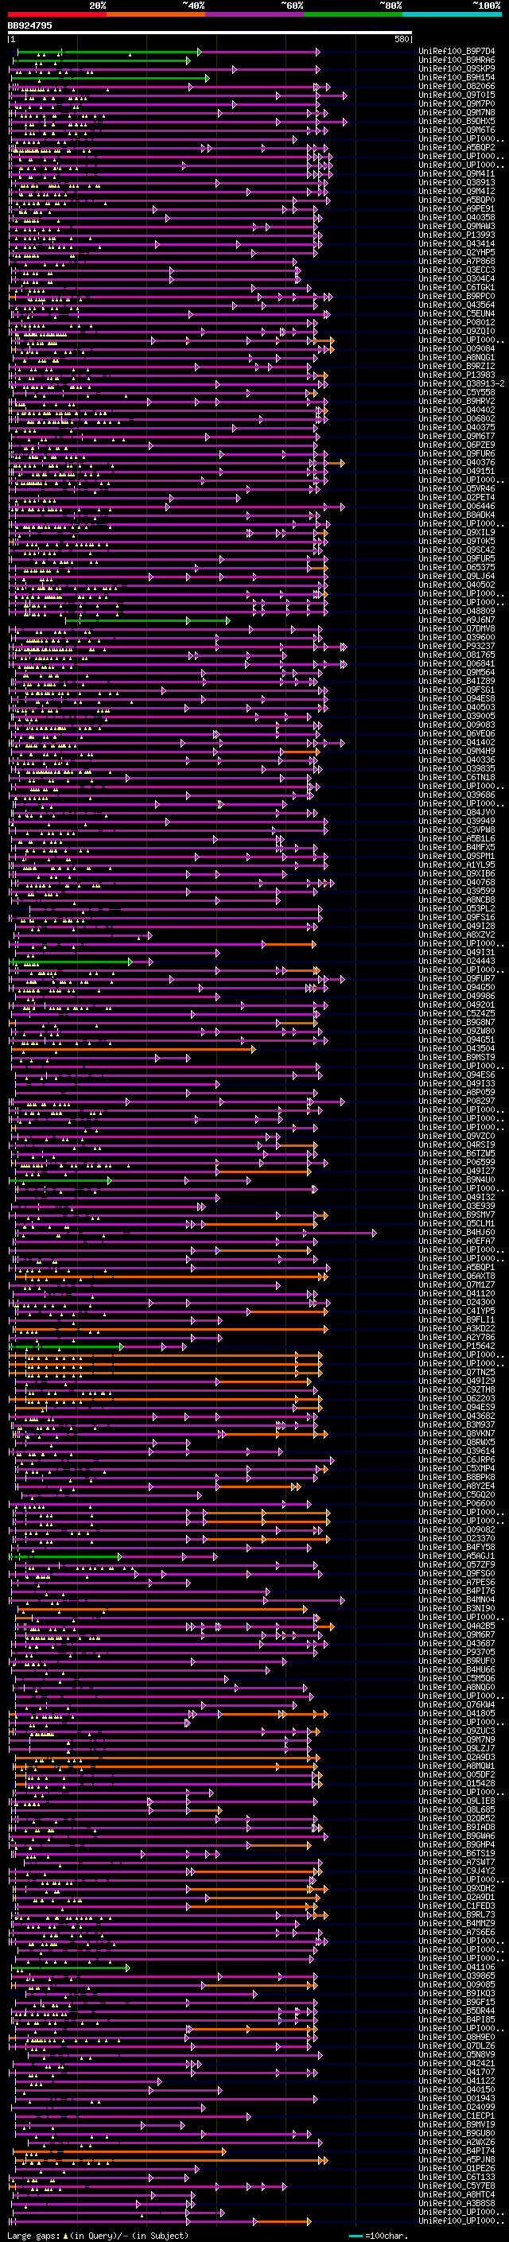Screen dimensions: 509x2242
Task: Select the UniRef100_Q9M4I1 label
Action: 457,173
